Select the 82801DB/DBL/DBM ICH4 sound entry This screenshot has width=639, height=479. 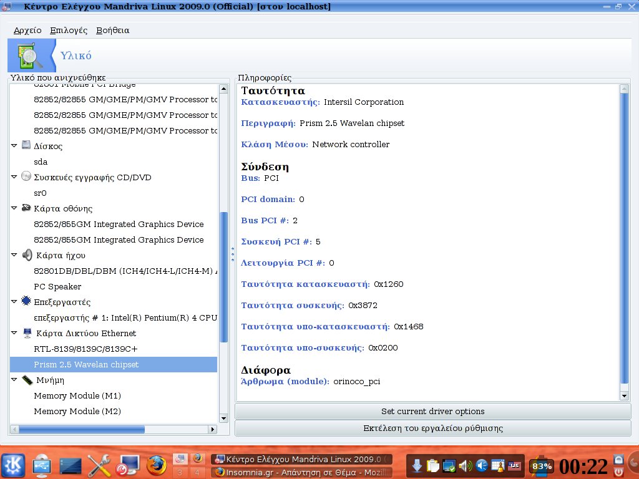tap(125, 271)
